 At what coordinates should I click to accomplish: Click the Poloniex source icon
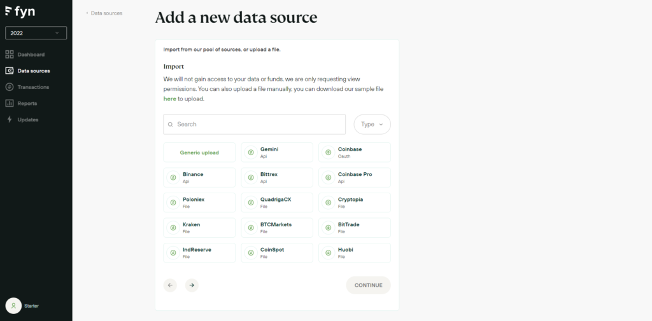click(173, 203)
